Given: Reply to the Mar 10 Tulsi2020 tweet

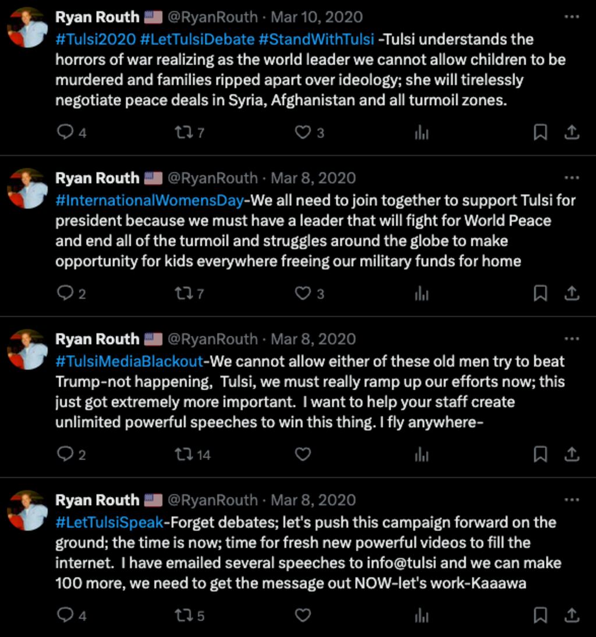Looking at the screenshot, I should point(65,133).
